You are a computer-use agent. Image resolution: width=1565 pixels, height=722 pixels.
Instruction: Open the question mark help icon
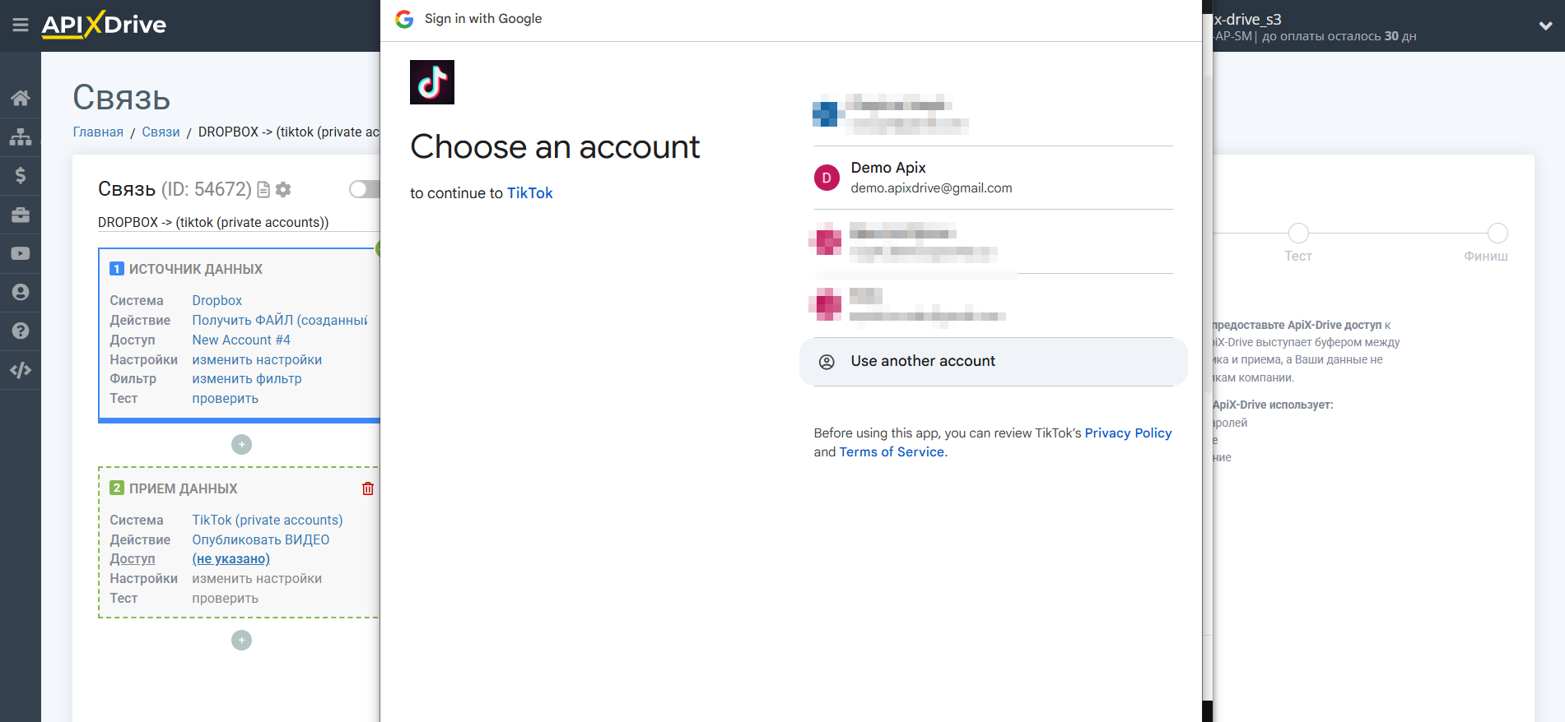click(x=21, y=331)
